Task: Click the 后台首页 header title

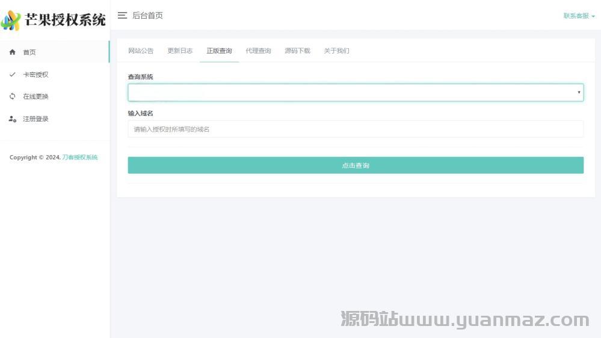Action: click(x=147, y=16)
